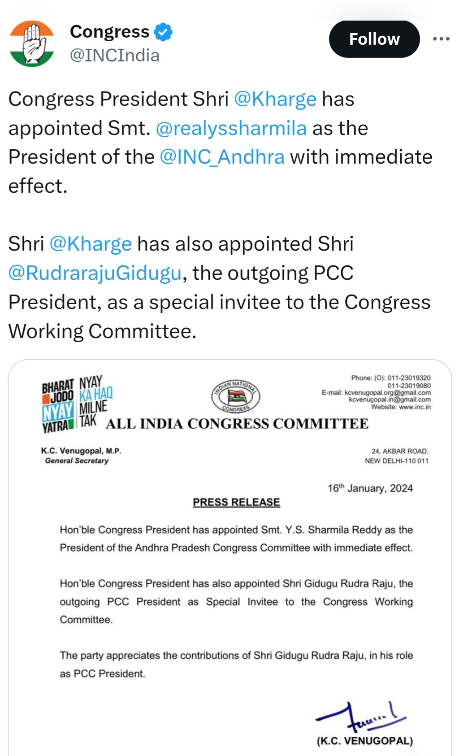This screenshot has width=472, height=756.
Task: Open the three-dot more options menu
Action: click(x=441, y=39)
